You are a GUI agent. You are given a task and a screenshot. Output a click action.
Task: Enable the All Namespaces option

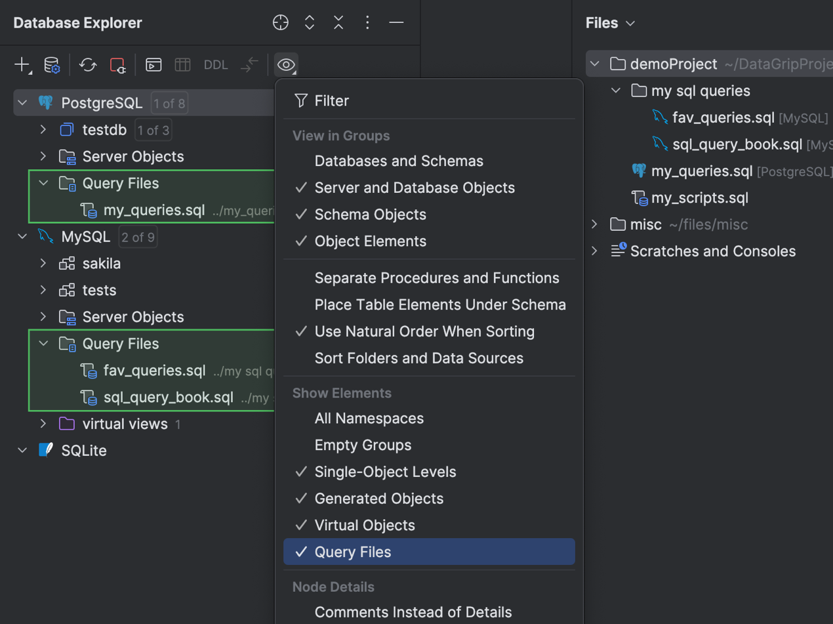pos(370,418)
